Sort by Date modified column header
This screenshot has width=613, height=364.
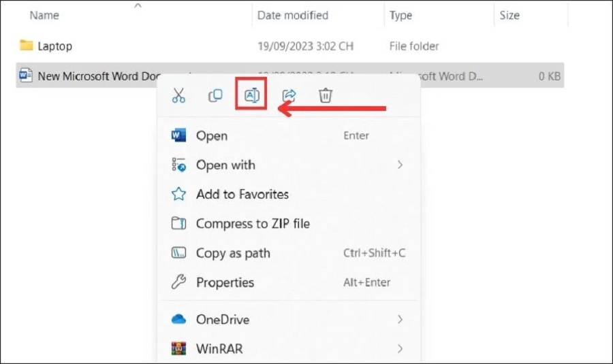click(x=292, y=15)
